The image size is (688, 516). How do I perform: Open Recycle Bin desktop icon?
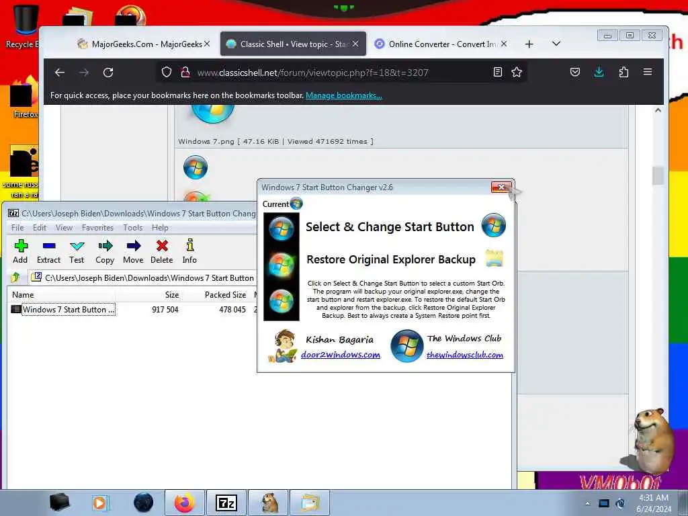click(25, 26)
